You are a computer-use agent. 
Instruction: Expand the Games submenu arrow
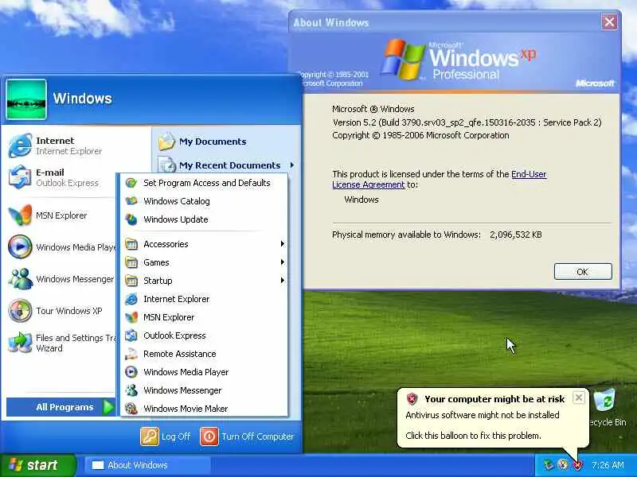[x=282, y=262]
